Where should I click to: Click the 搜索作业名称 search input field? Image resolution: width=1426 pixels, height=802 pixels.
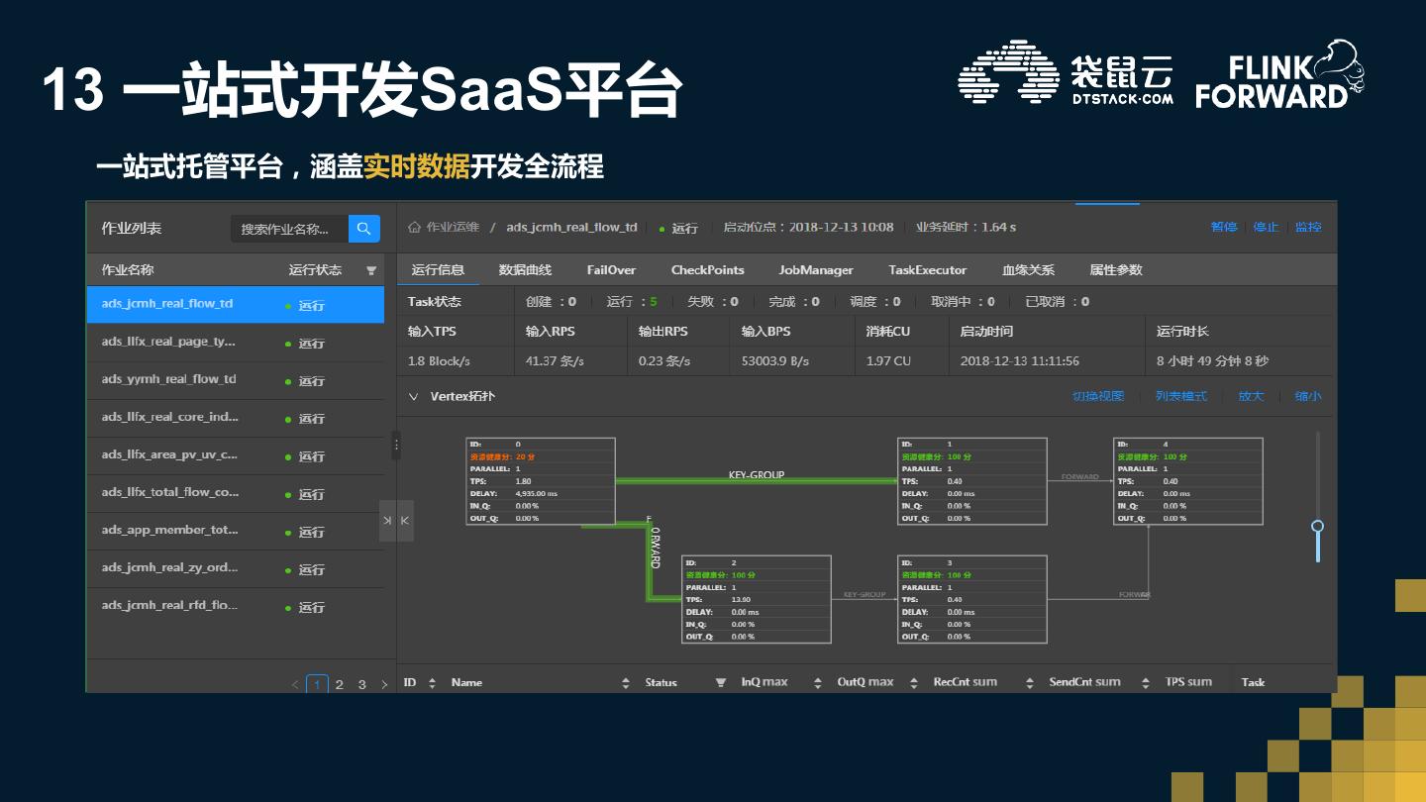coord(289,229)
